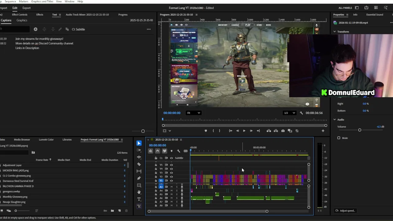
Task: Select the Hand tool
Action: pos(139,192)
